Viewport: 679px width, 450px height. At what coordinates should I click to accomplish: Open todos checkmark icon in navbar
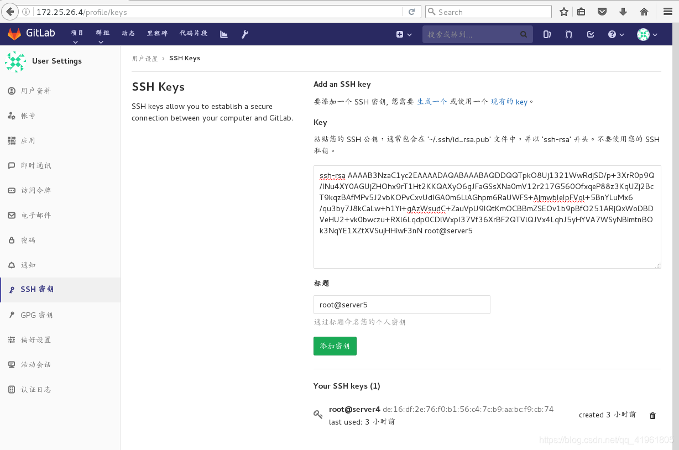591,34
